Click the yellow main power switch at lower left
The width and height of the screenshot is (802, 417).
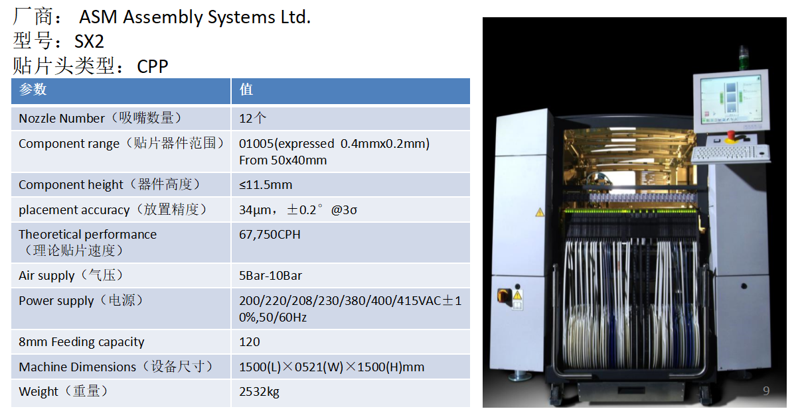[504, 295]
